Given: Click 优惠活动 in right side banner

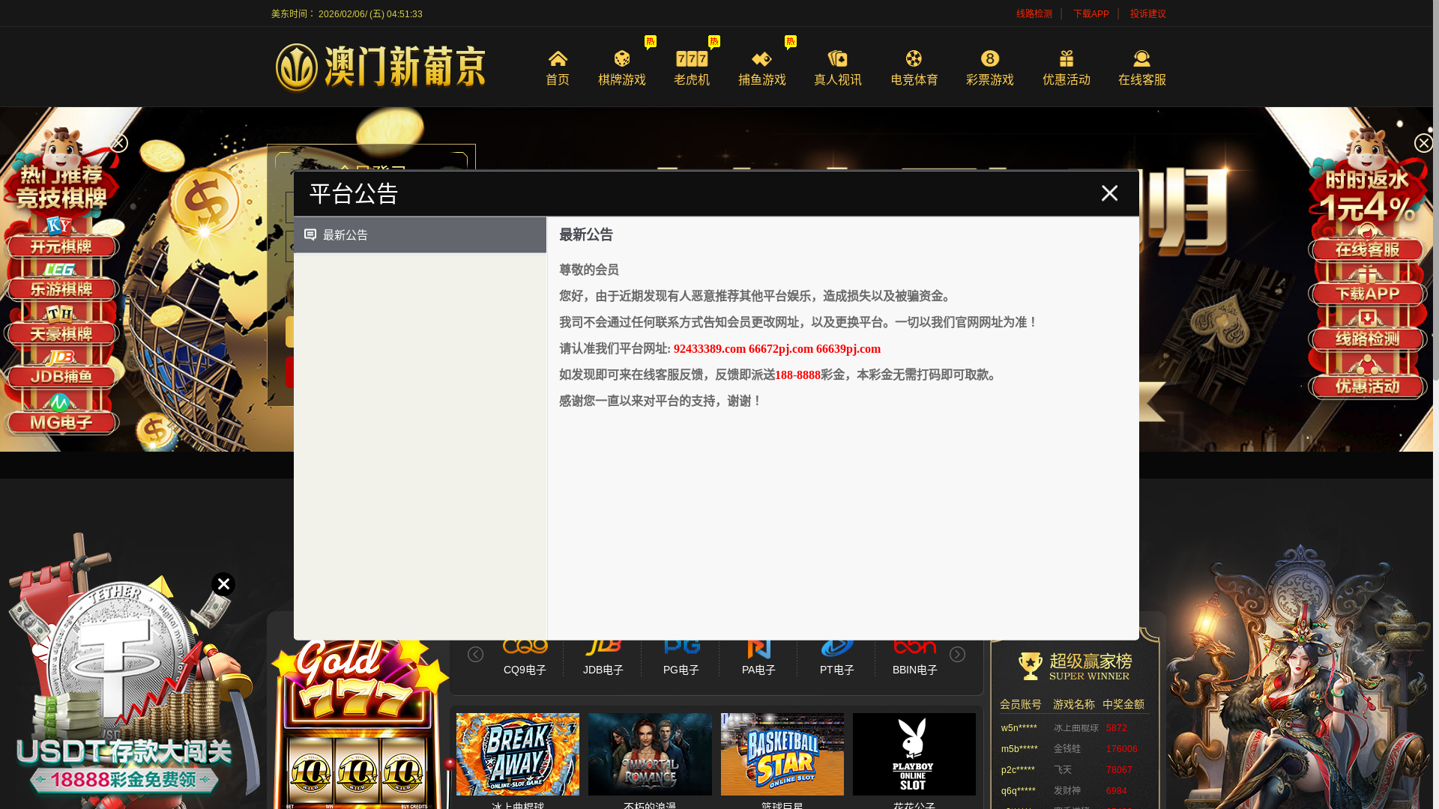Looking at the screenshot, I should tap(1367, 387).
